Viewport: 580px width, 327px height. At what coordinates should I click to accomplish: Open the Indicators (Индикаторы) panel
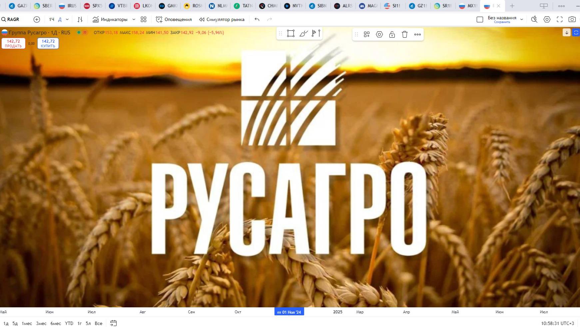pyautogui.click(x=110, y=19)
